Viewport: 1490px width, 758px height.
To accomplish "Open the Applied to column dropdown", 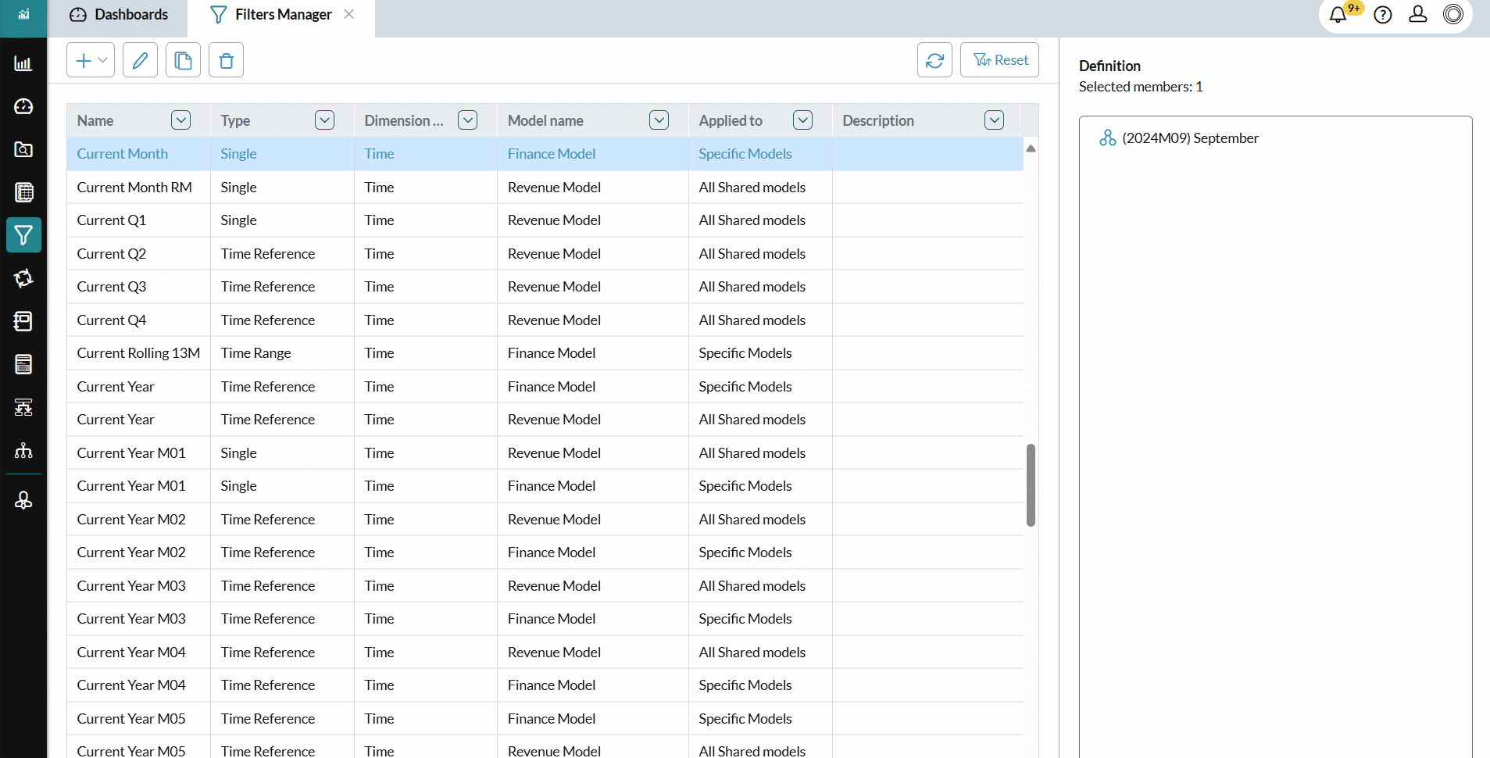I will tap(802, 120).
